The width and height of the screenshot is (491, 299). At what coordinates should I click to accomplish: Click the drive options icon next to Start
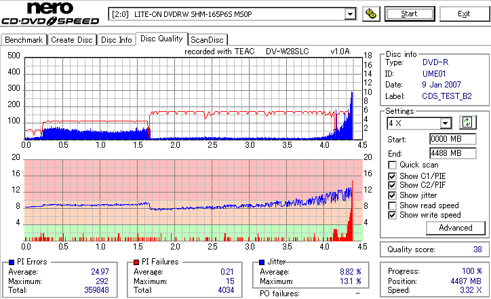pos(371,14)
